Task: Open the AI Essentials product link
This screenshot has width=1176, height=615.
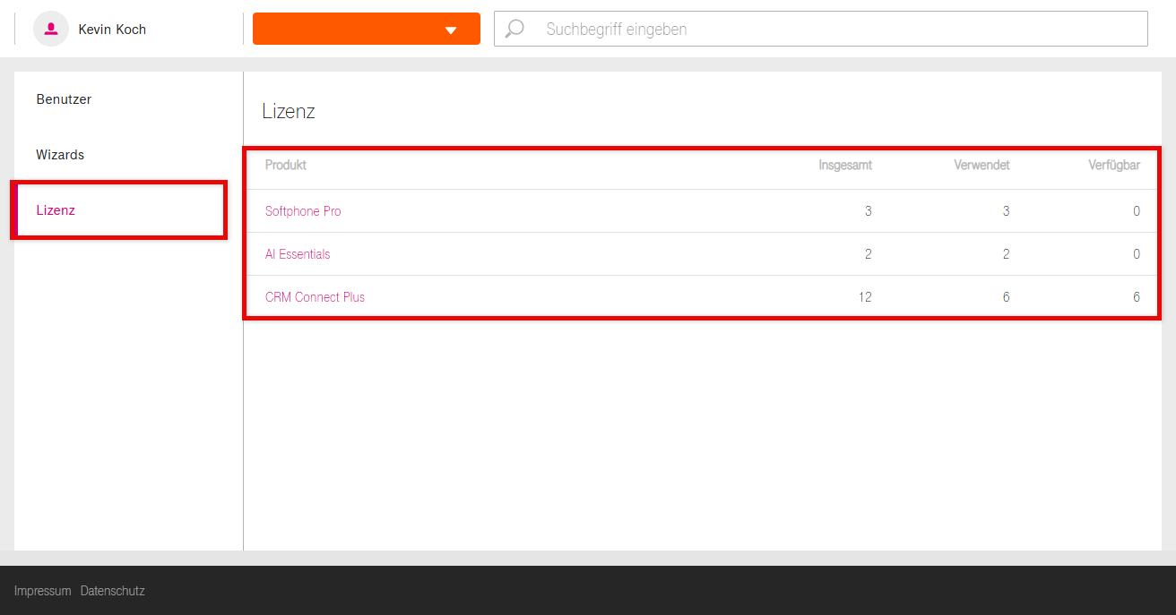Action: (298, 254)
